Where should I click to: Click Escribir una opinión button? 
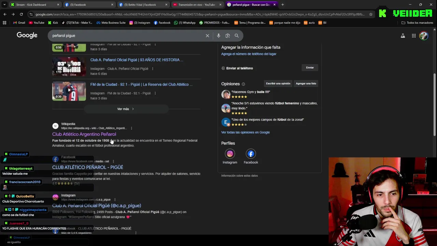tap(278, 83)
